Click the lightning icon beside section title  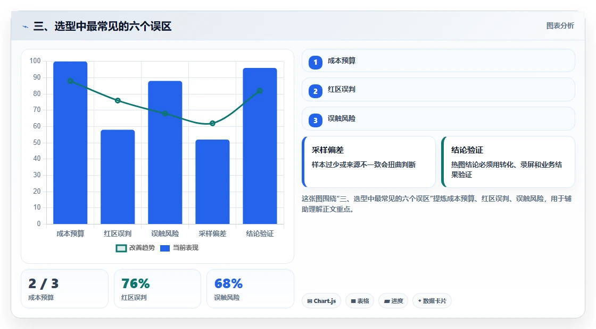pyautogui.click(x=25, y=27)
